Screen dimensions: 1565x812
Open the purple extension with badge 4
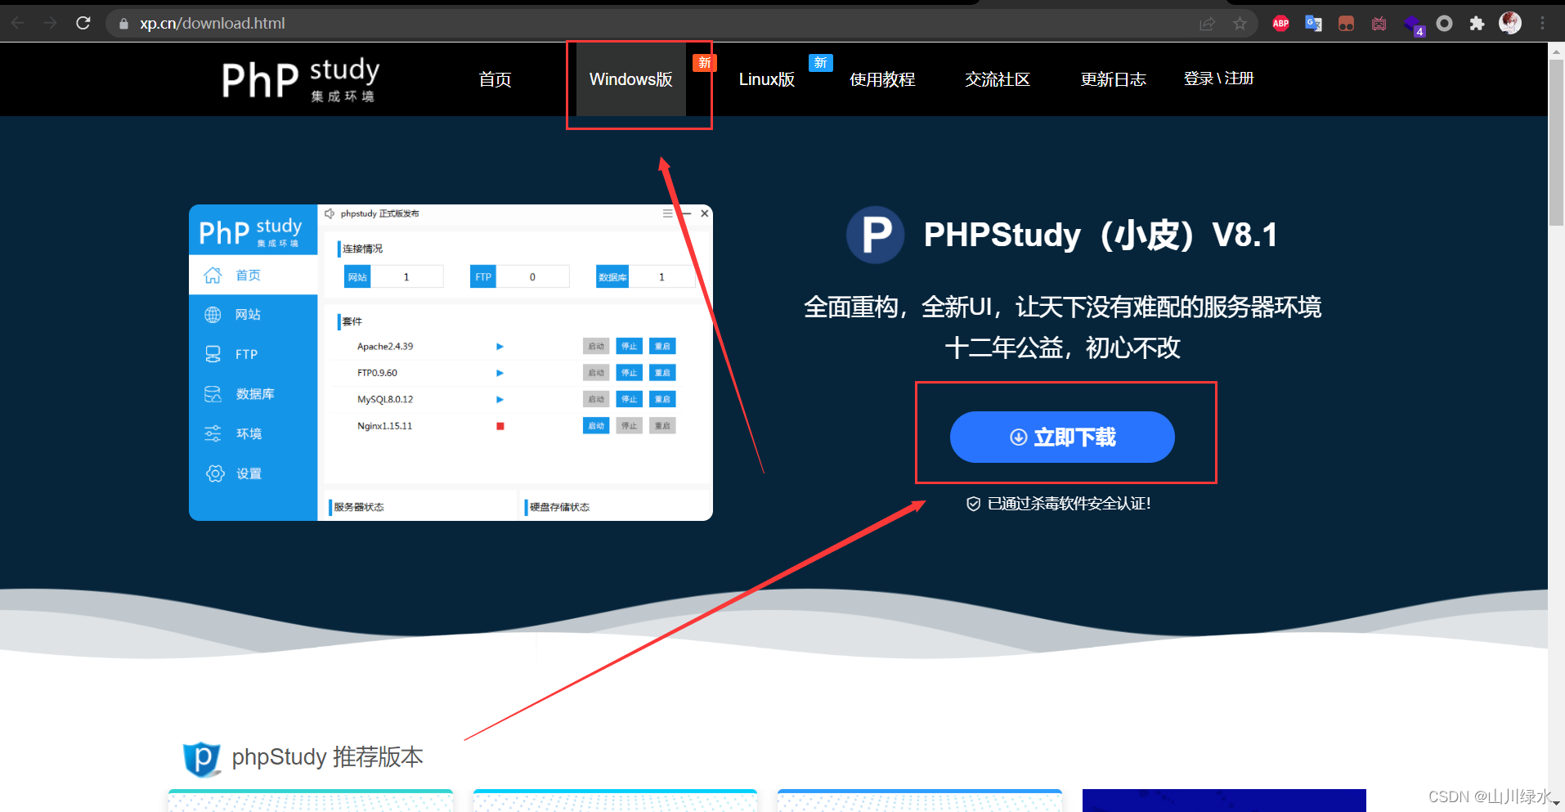(x=1414, y=25)
